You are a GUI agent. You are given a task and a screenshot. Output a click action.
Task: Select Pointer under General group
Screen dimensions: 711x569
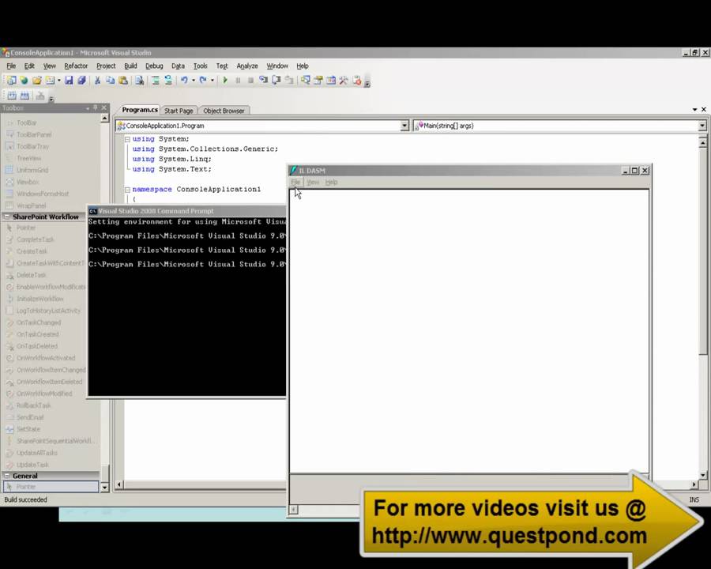click(x=51, y=487)
